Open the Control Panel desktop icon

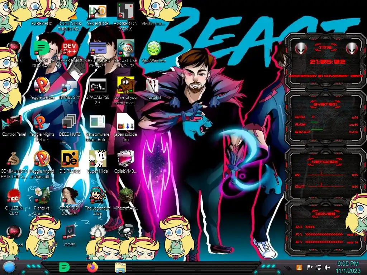(x=12, y=122)
